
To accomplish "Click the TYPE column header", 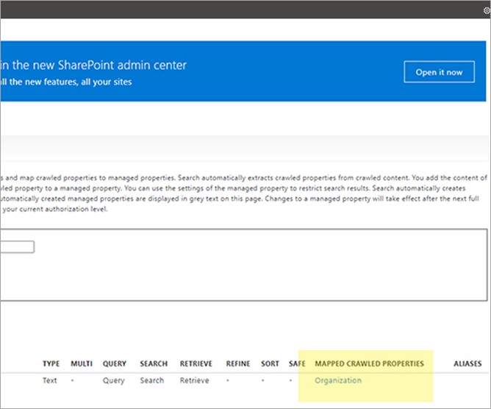I will (51, 364).
